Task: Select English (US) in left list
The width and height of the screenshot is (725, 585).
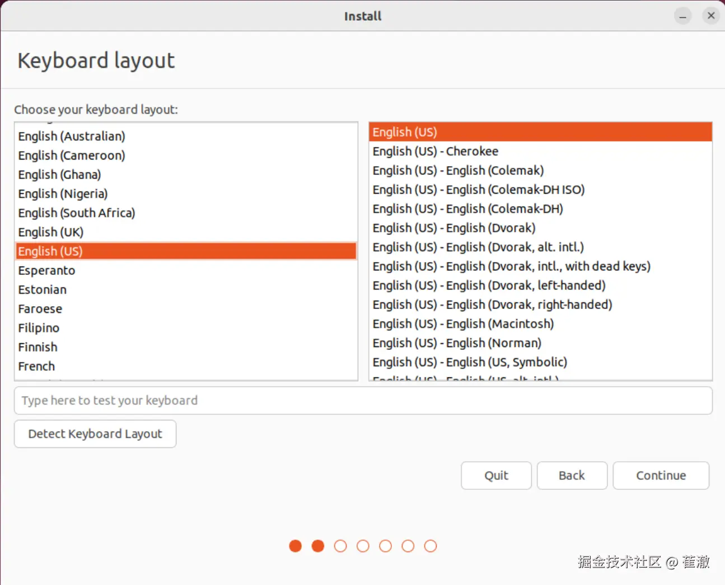Action: coord(186,251)
